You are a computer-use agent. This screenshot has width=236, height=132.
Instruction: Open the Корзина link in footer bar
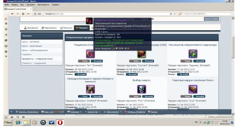[x=75, y=112]
